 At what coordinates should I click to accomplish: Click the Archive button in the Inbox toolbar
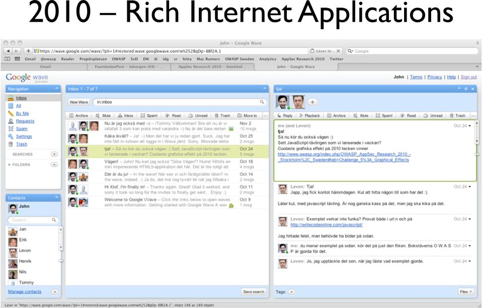(x=78, y=115)
